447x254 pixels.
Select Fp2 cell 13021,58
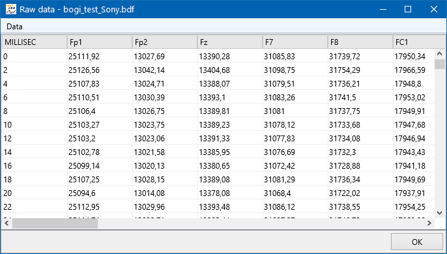point(165,152)
